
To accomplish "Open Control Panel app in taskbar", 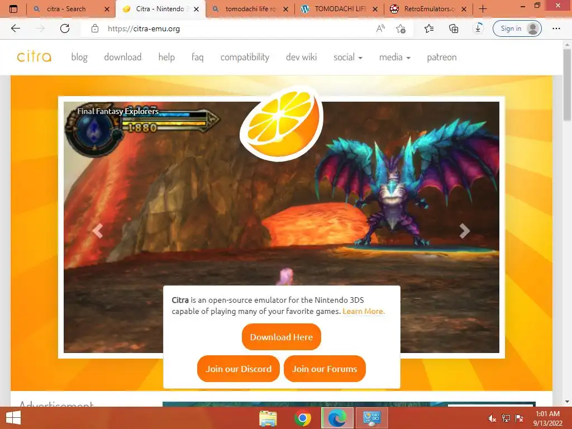I will point(371,418).
